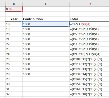Click the 1000 contribution for year 28

click(x=46, y=74)
